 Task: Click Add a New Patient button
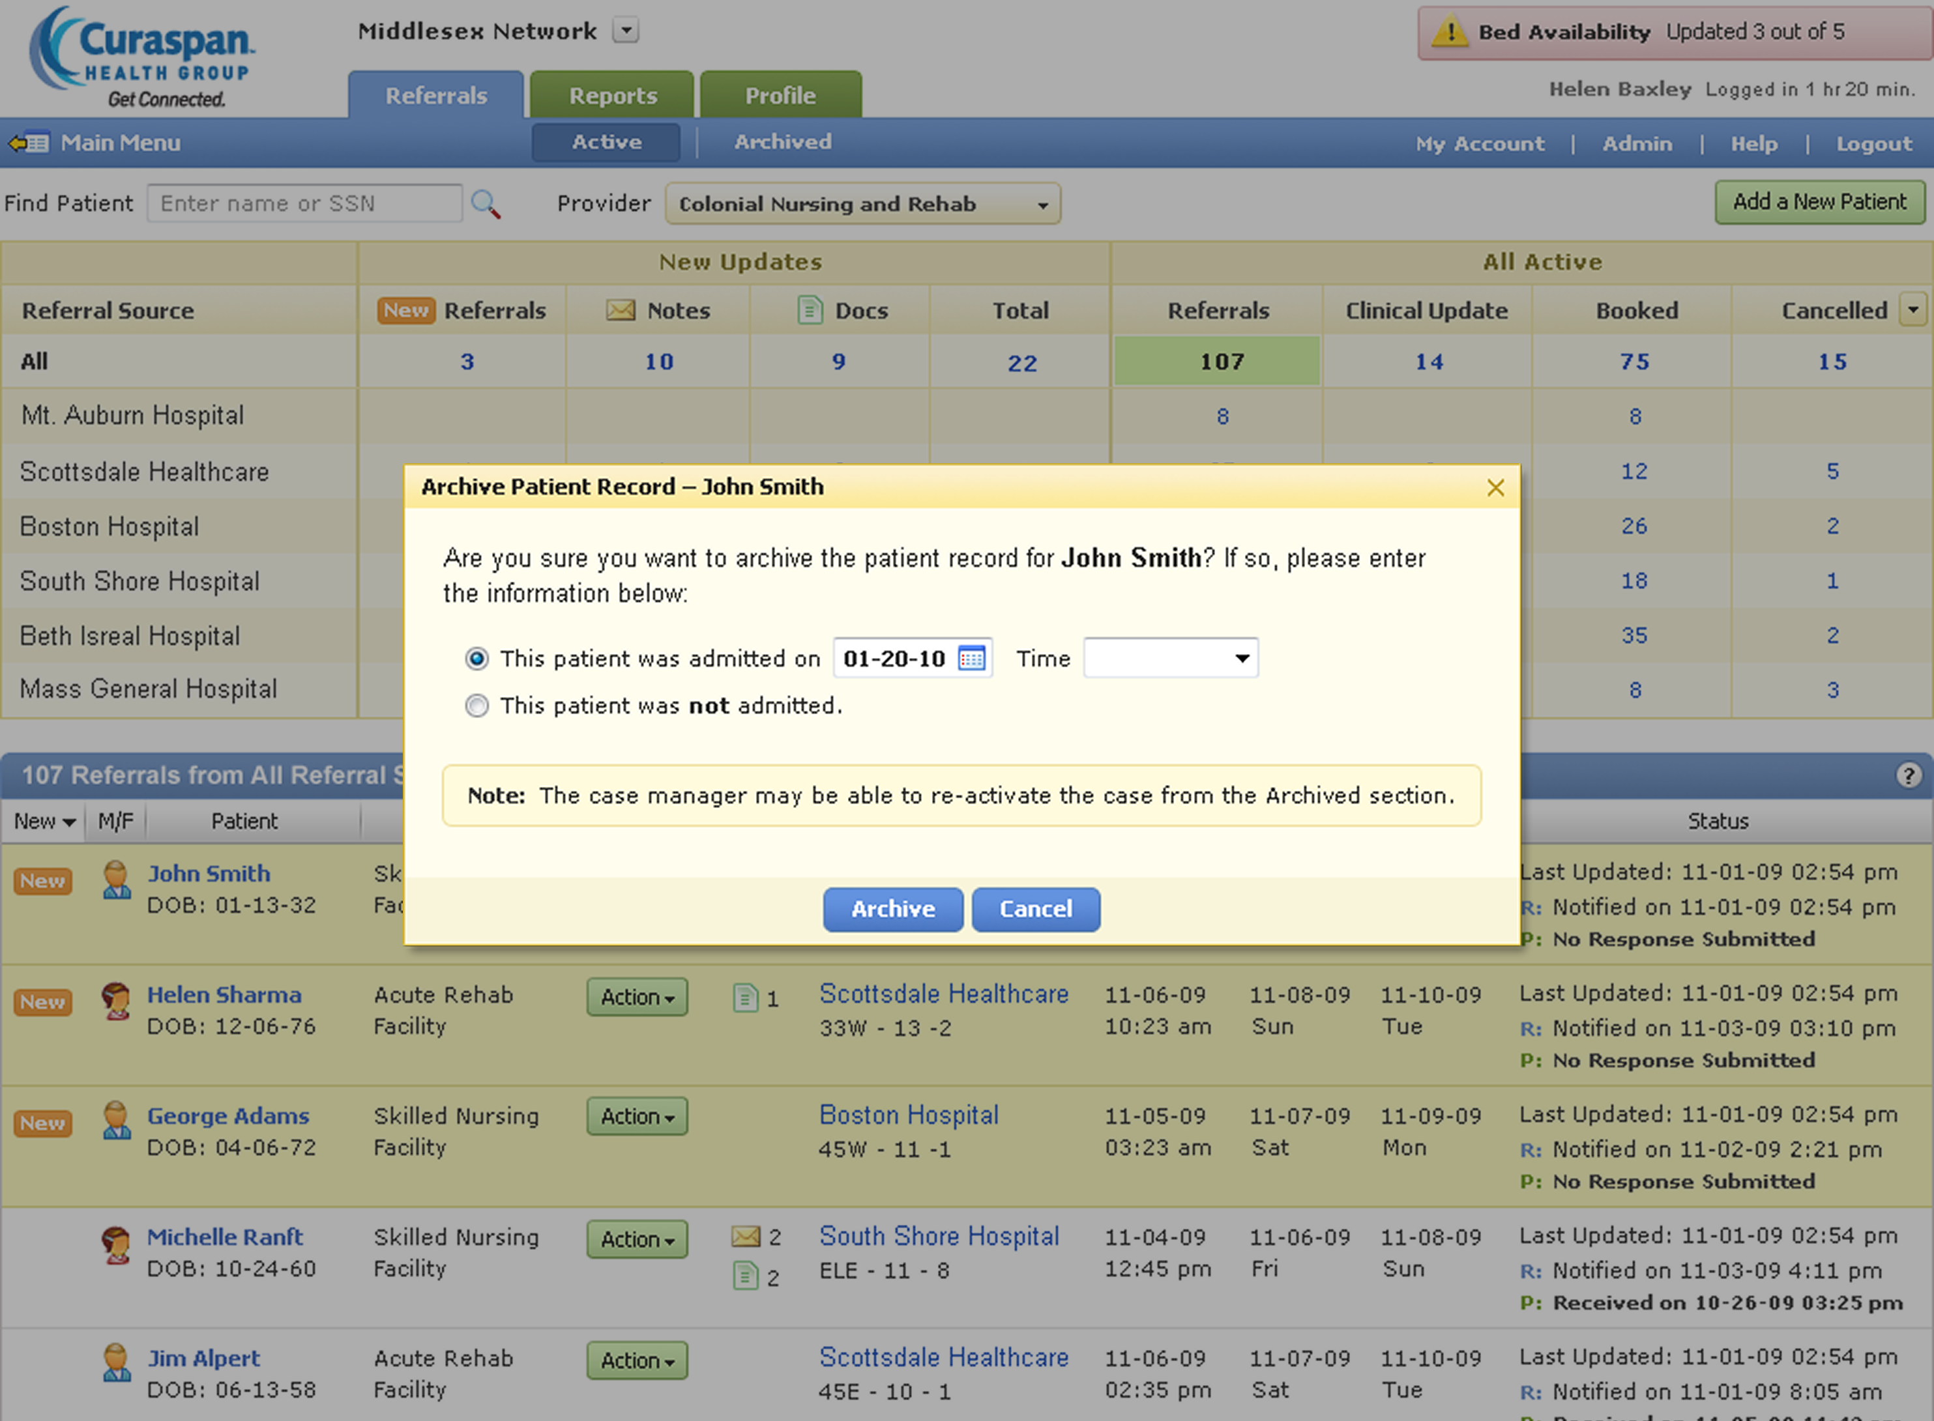[x=1819, y=202]
